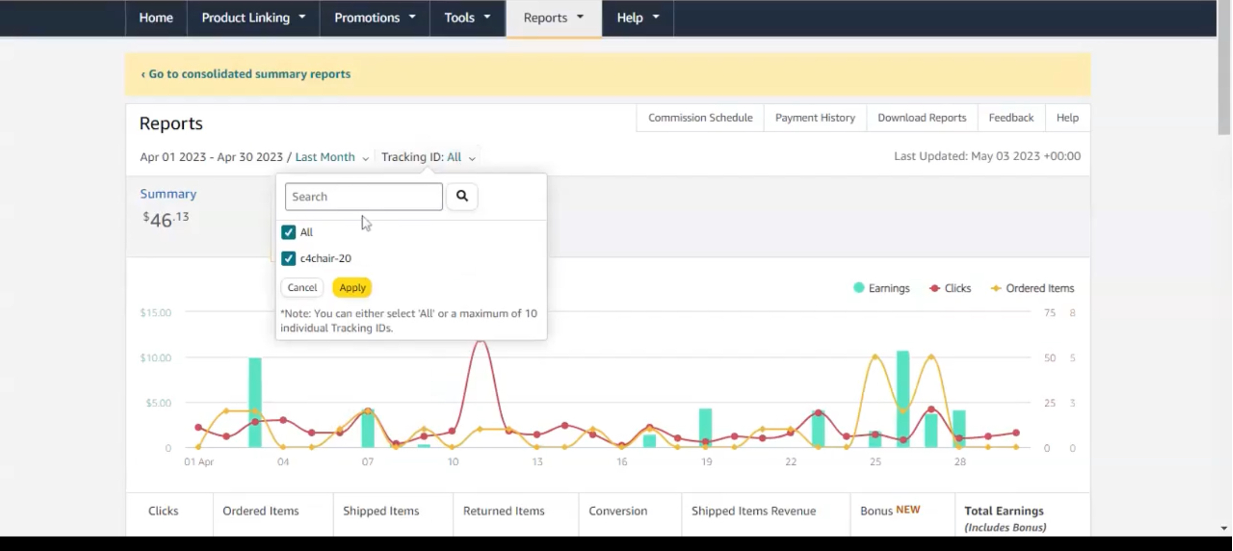Select the Shipped Items Revenue tab
The width and height of the screenshot is (1233, 551).
(x=753, y=511)
